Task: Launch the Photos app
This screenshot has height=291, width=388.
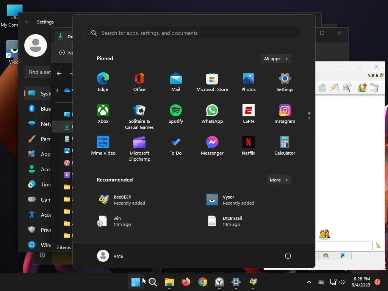Action: (249, 82)
